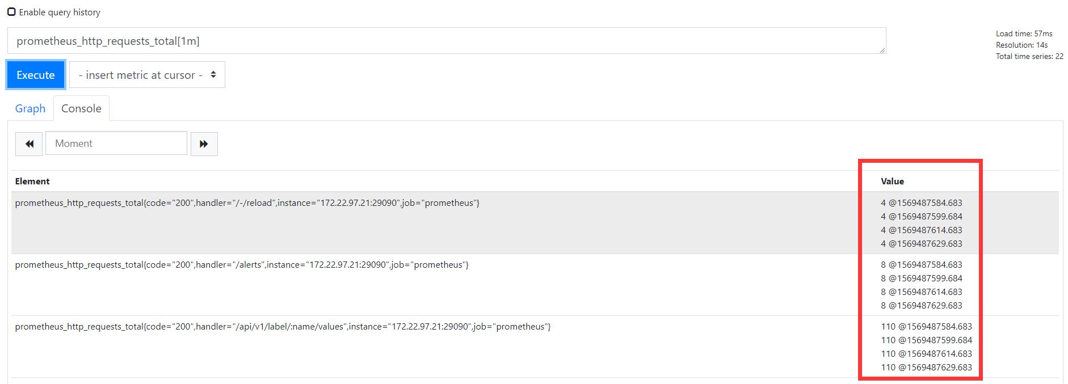Open the insert metric at cursor dropdown
This screenshot has height=384, width=1068.
(147, 75)
